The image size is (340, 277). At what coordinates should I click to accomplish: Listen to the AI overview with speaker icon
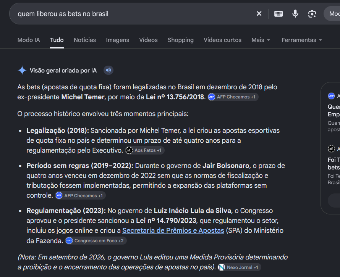point(108,70)
